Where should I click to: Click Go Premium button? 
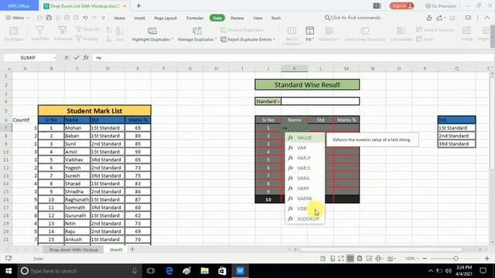coord(441,5)
